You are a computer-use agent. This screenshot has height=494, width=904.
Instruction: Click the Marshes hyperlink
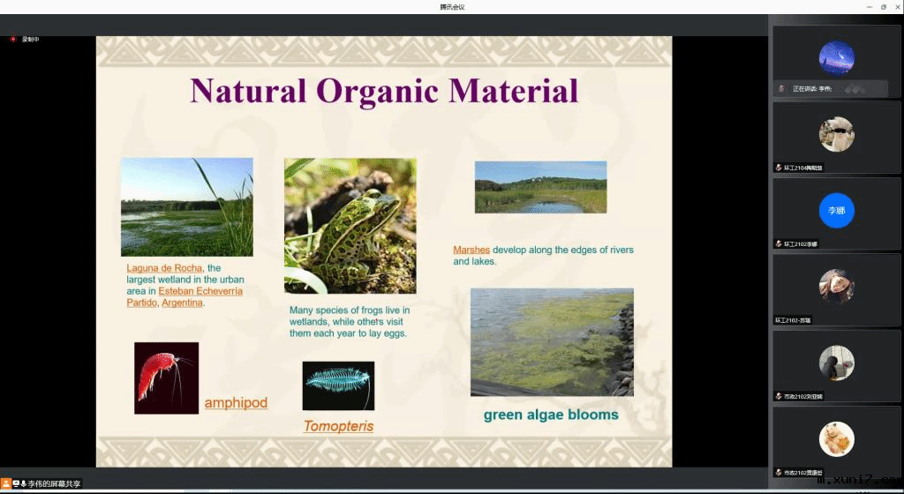pos(471,250)
